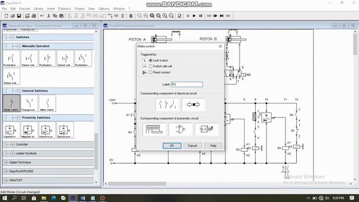This screenshot has width=359, height=202.
Task: Expand EasyPort/OPC/DDE category
Action: pos(6,171)
